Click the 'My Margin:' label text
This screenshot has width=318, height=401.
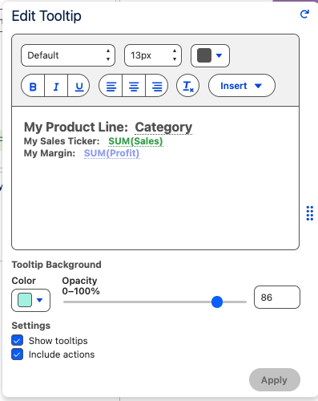[50, 153]
